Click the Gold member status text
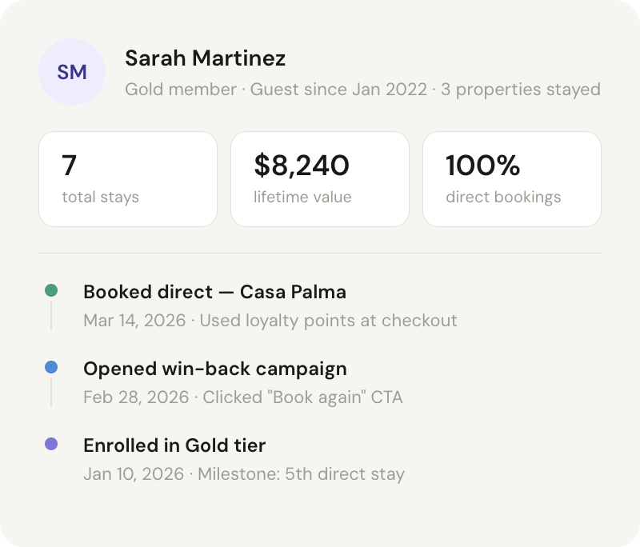 [x=181, y=89]
